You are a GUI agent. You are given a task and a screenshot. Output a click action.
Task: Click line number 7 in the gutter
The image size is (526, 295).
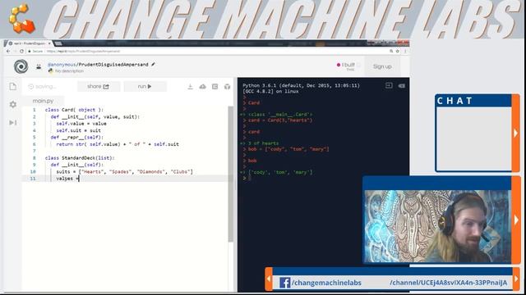(x=35, y=151)
